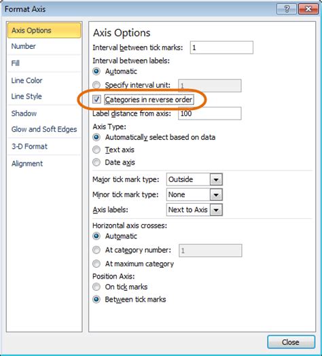Image resolution: width=322 pixels, height=356 pixels.
Task: Click Interval between tick marks field
Action: click(221, 48)
